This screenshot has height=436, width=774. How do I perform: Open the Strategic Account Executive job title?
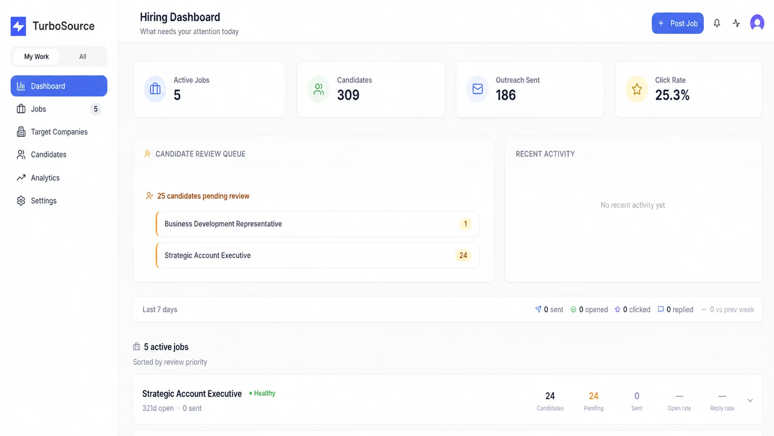192,394
